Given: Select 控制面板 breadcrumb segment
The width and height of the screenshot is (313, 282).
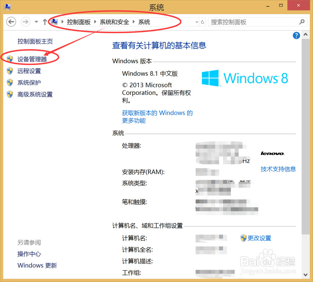Looking at the screenshot, I should (x=79, y=22).
